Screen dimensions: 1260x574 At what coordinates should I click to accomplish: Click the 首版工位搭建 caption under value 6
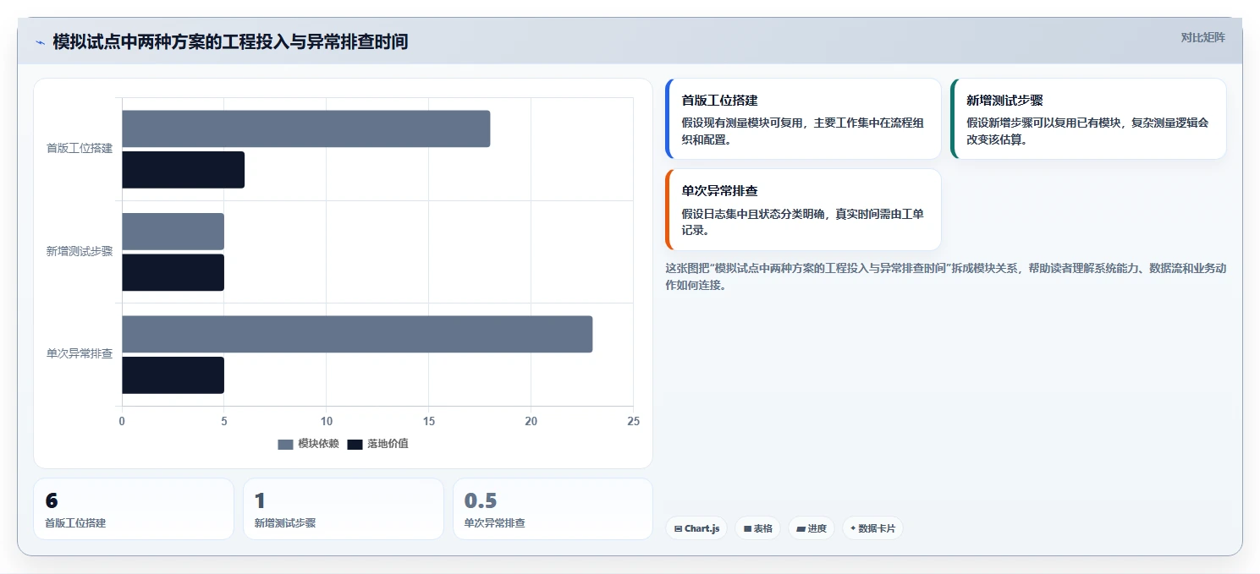coord(75,523)
